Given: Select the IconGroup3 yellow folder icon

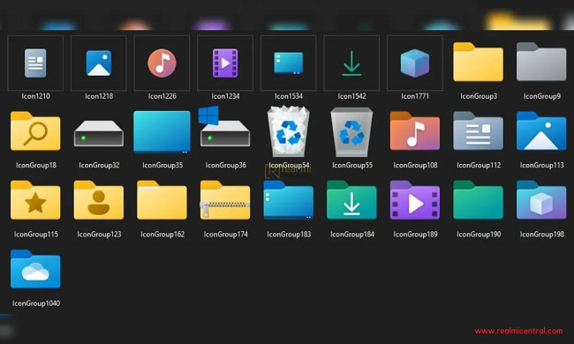Looking at the screenshot, I should point(478,62).
